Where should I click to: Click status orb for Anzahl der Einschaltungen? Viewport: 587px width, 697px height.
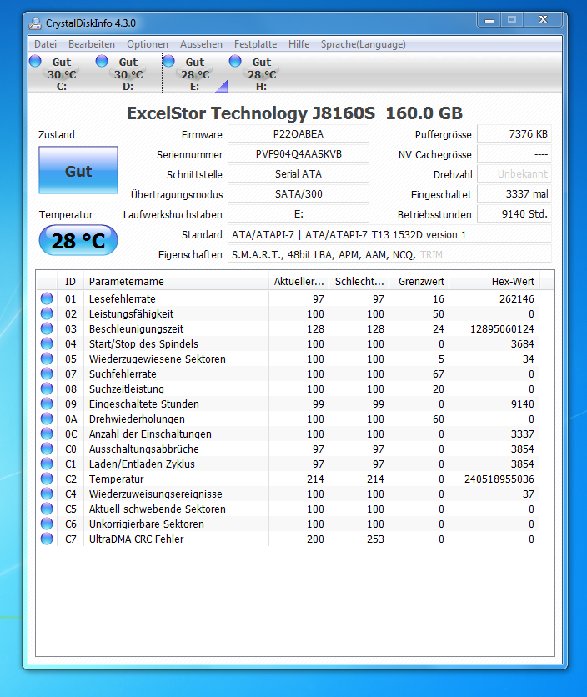tap(47, 434)
